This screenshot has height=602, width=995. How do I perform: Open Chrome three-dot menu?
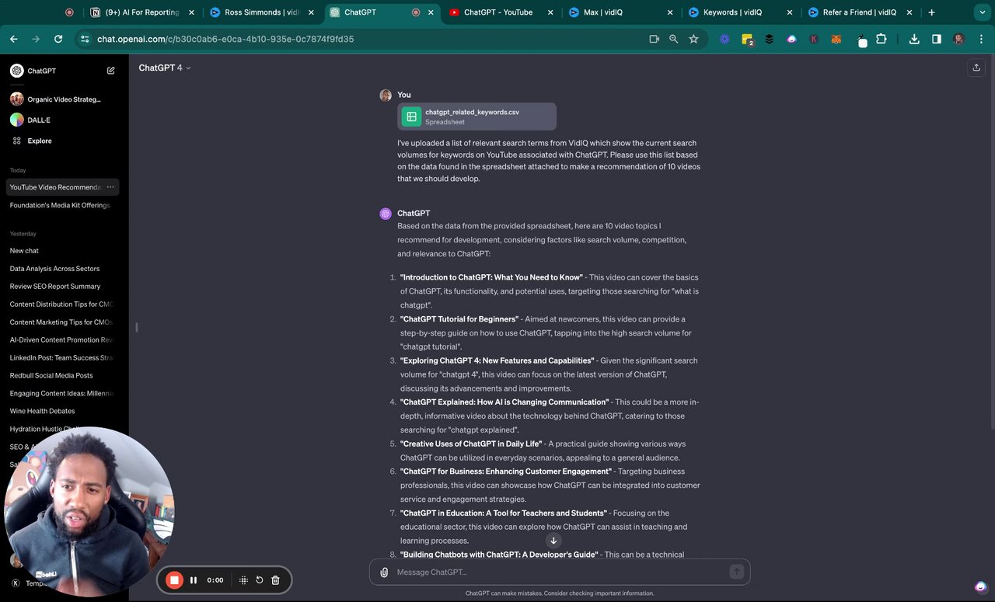(x=981, y=39)
